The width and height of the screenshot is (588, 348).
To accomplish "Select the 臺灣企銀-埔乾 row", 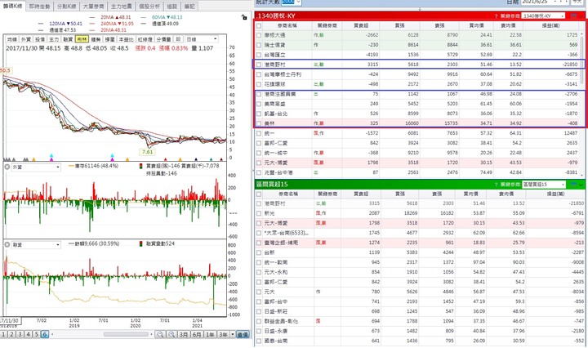I will [x=419, y=243].
